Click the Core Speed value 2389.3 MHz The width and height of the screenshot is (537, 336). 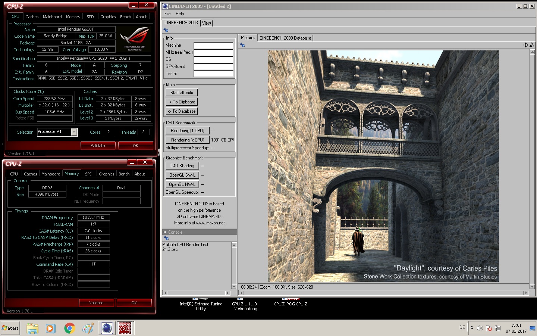54,99
